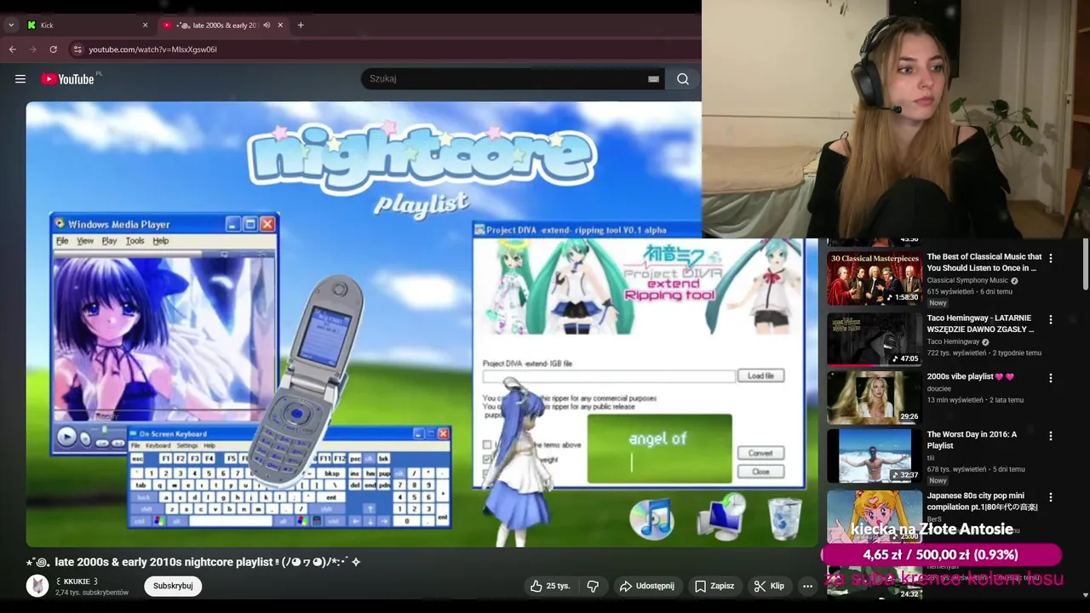1090x613 pixels.
Task: Dislike the video with thumbs down
Action: tap(593, 586)
